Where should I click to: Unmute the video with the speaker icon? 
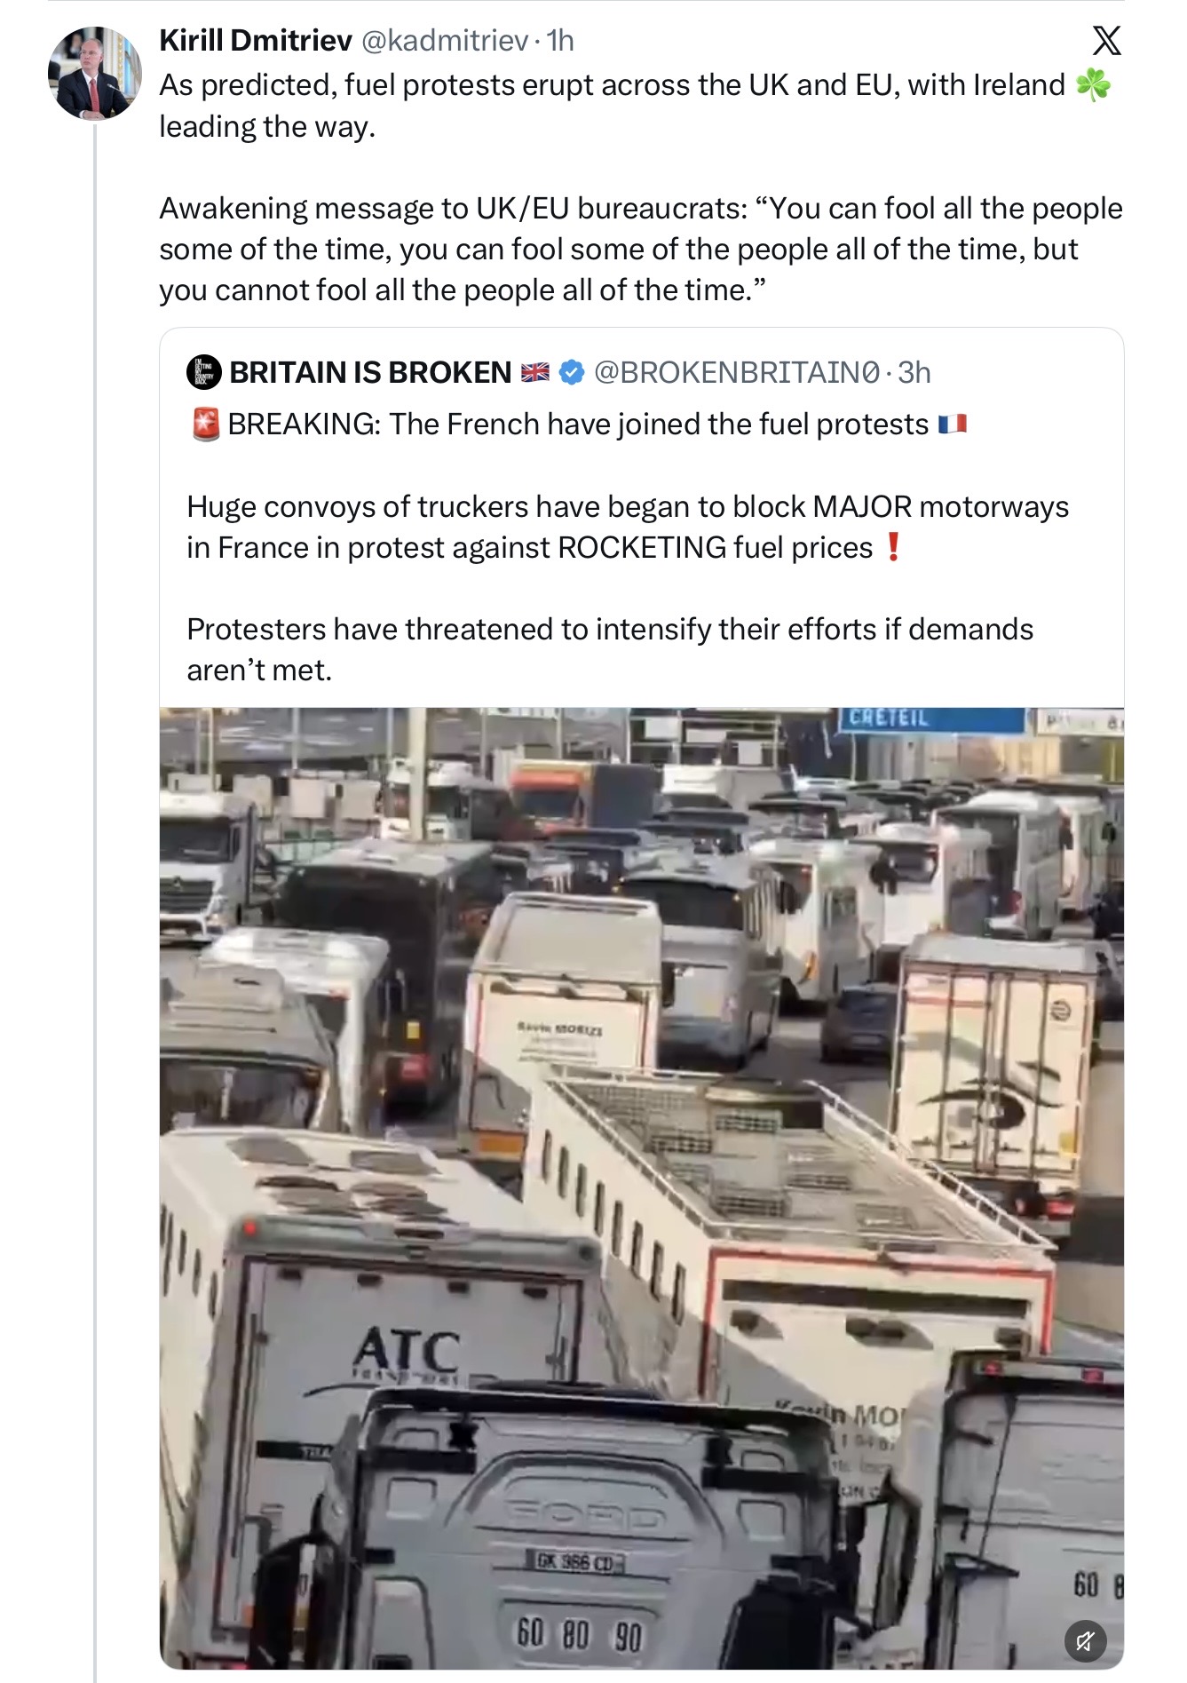tap(1085, 1640)
